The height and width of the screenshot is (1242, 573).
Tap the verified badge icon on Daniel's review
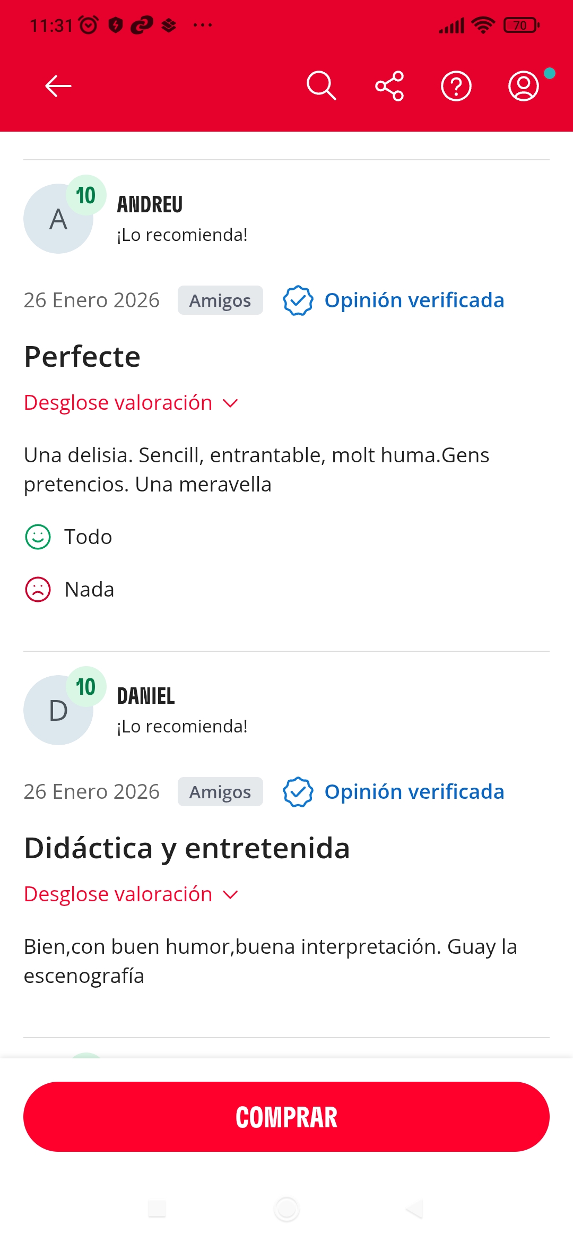[298, 792]
